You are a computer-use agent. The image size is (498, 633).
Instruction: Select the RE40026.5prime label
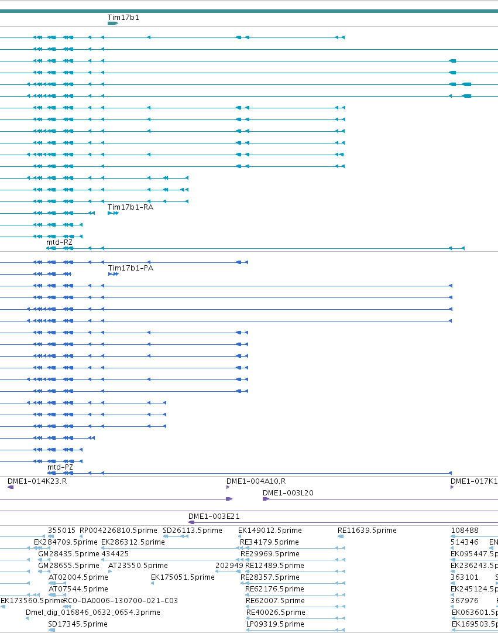(276, 613)
